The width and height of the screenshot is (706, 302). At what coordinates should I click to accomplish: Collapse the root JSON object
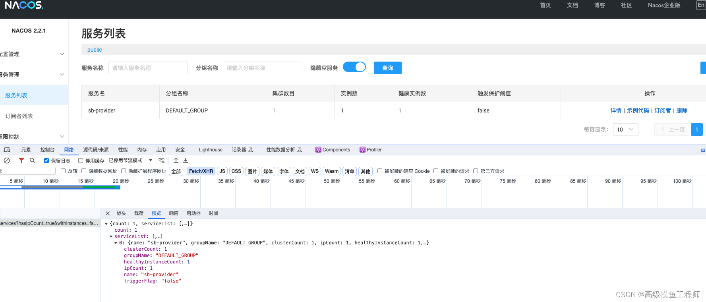106,224
